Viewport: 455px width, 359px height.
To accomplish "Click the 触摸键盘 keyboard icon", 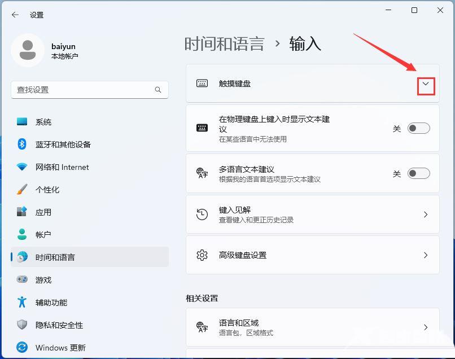I will [203, 84].
